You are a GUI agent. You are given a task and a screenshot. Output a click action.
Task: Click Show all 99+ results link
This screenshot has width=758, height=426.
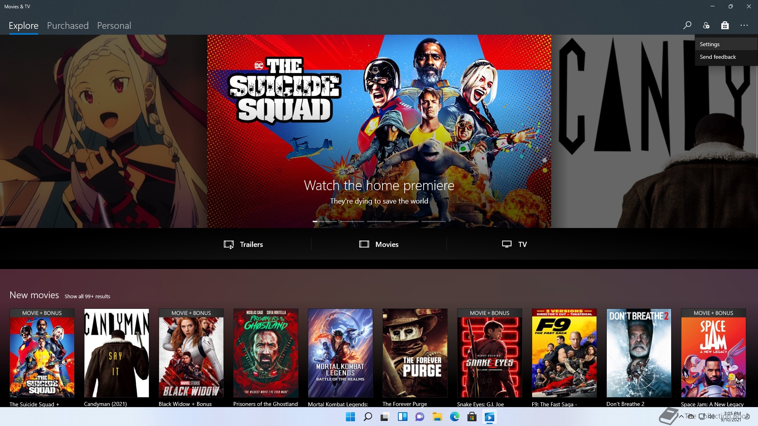tap(87, 296)
